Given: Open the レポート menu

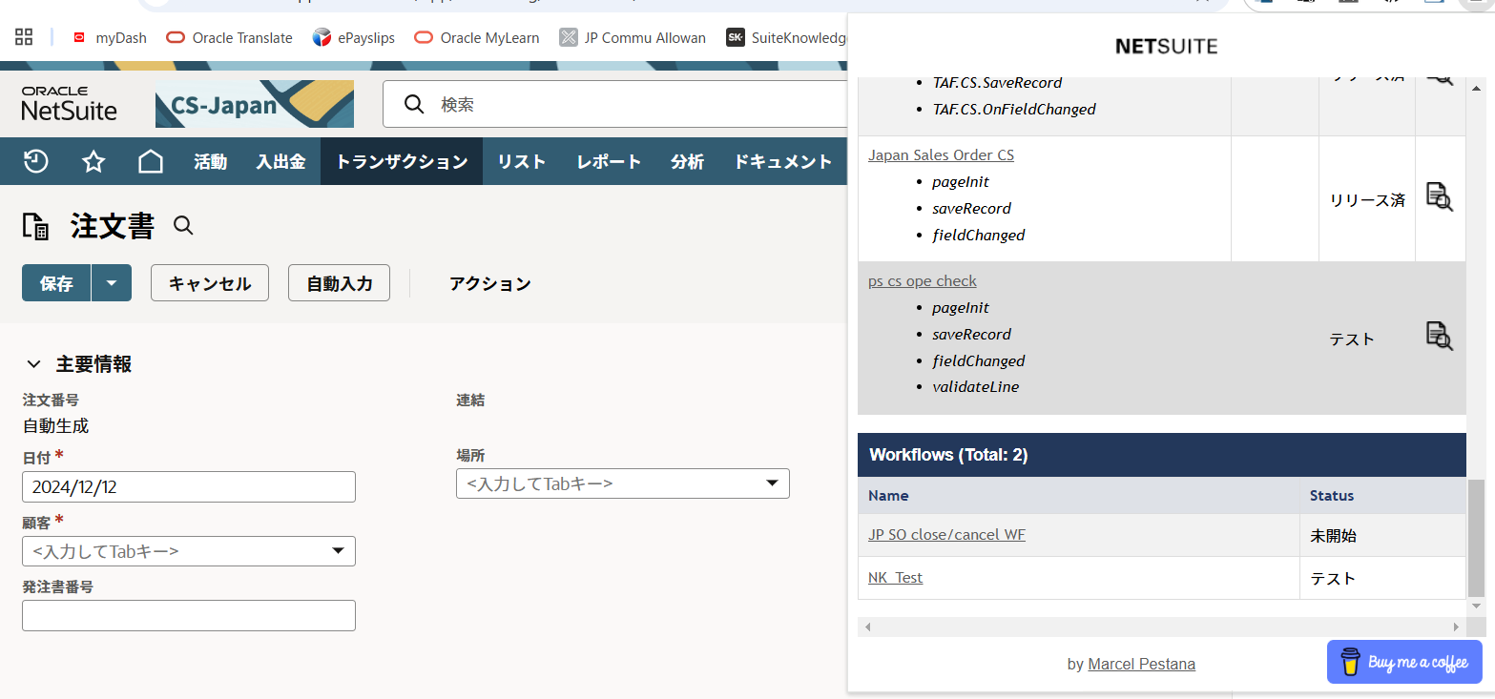Looking at the screenshot, I should [608, 161].
